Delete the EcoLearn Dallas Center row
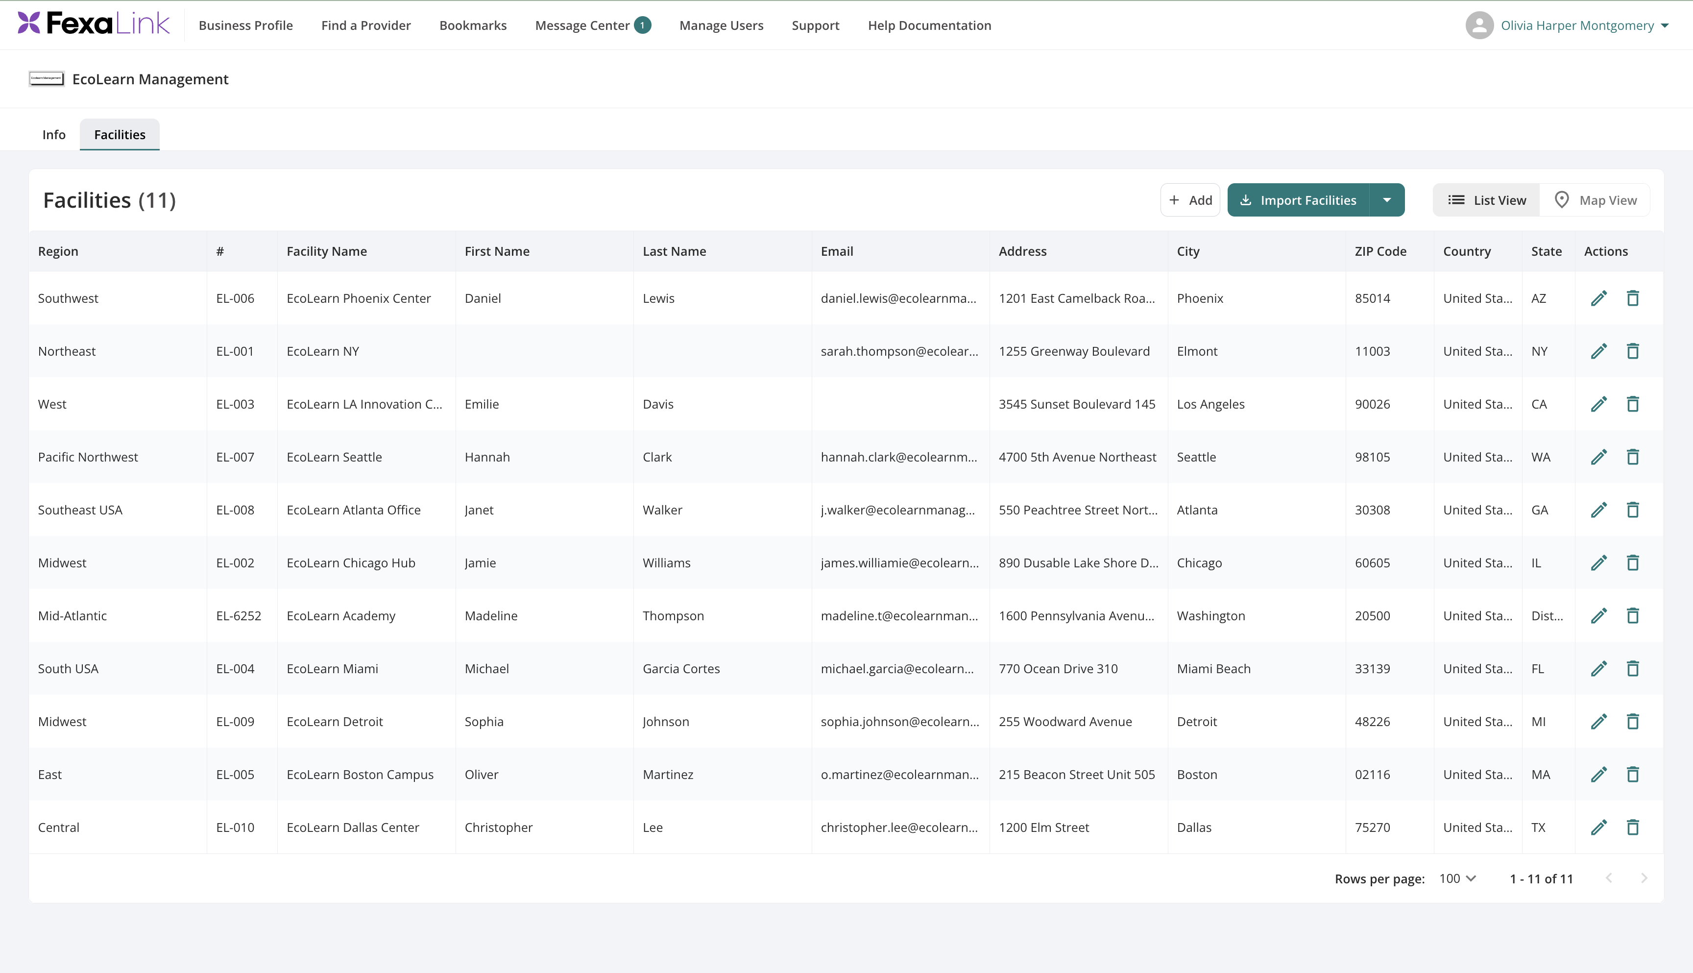Screen dimensions: 1693x973 [x=1632, y=827]
